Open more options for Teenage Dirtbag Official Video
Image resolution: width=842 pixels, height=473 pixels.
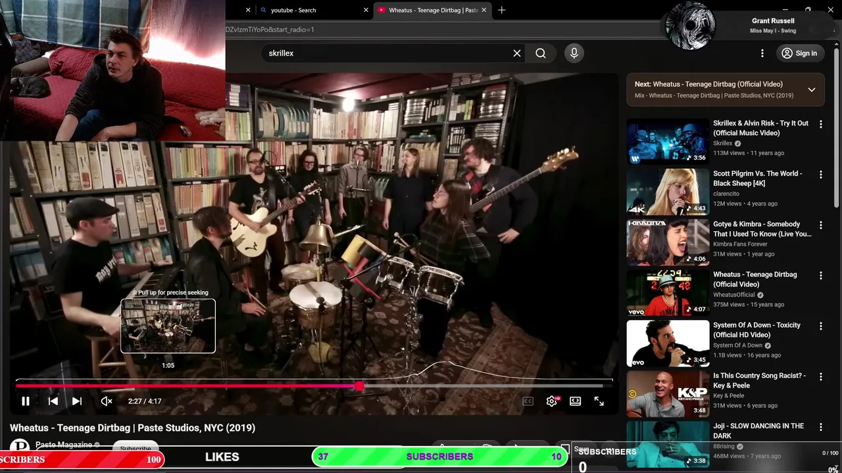pos(820,276)
